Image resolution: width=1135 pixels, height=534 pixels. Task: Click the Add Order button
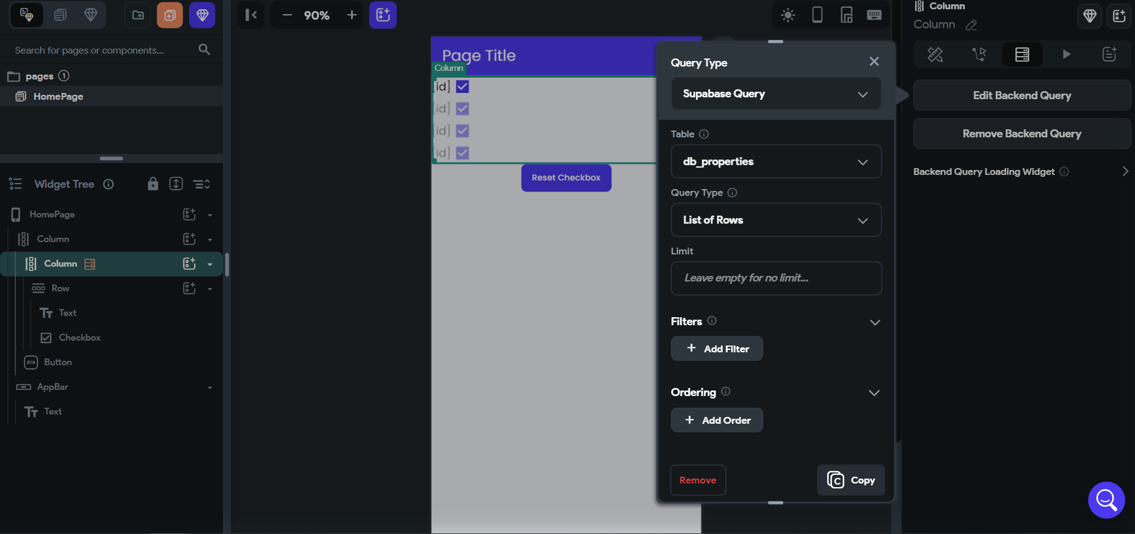click(x=717, y=420)
